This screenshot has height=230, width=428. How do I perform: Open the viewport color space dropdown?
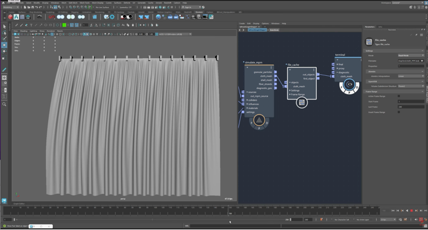point(174,34)
